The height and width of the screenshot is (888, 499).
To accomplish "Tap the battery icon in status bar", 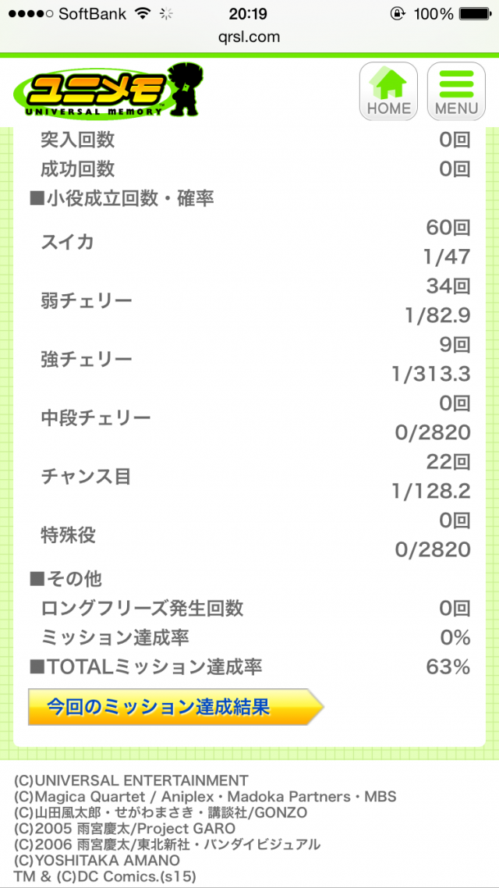I will tap(475, 14).
